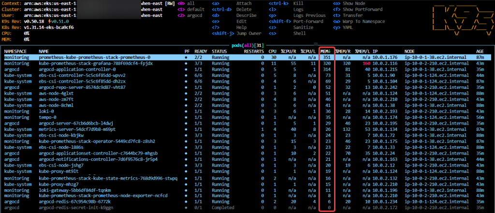Click the pods(all)[31] table title
This screenshot has height=213, width=495.
click(247, 45)
